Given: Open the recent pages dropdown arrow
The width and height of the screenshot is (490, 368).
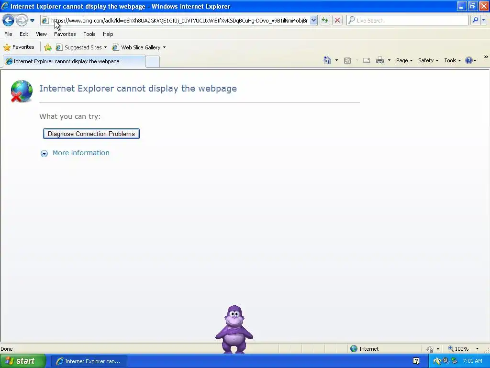Looking at the screenshot, I should (32, 21).
